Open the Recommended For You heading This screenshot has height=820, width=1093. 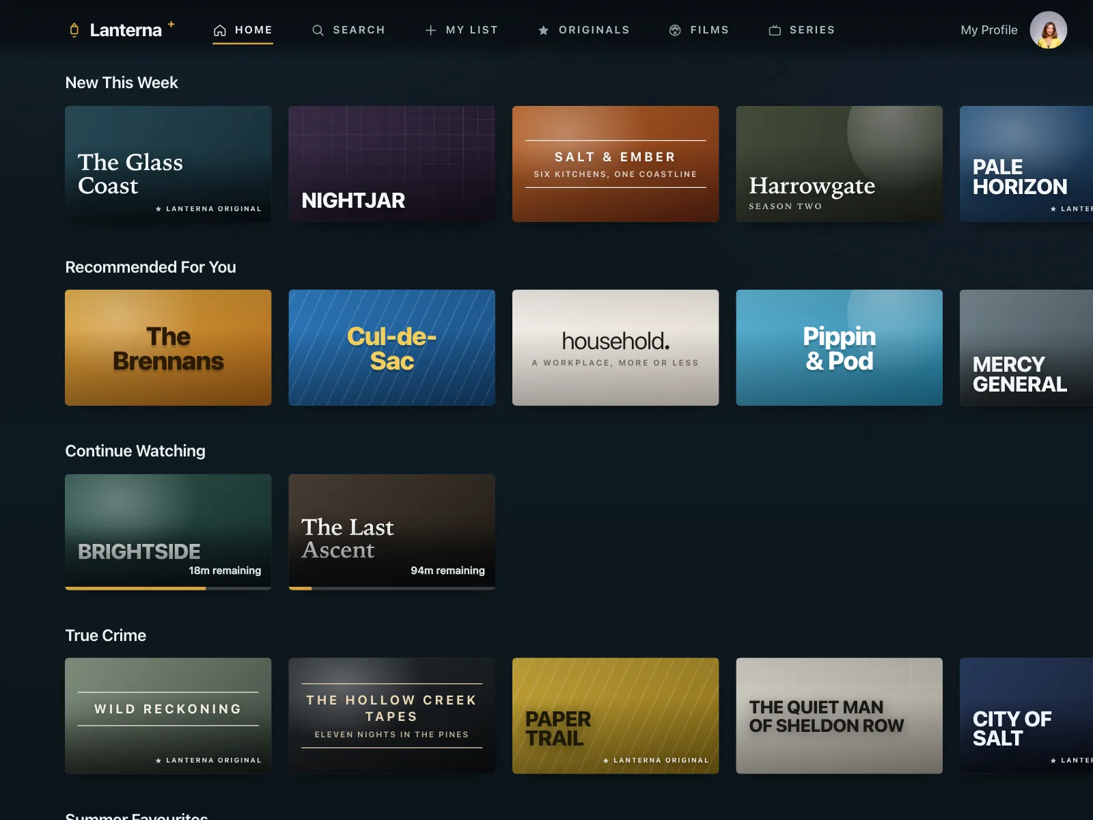[x=150, y=267]
